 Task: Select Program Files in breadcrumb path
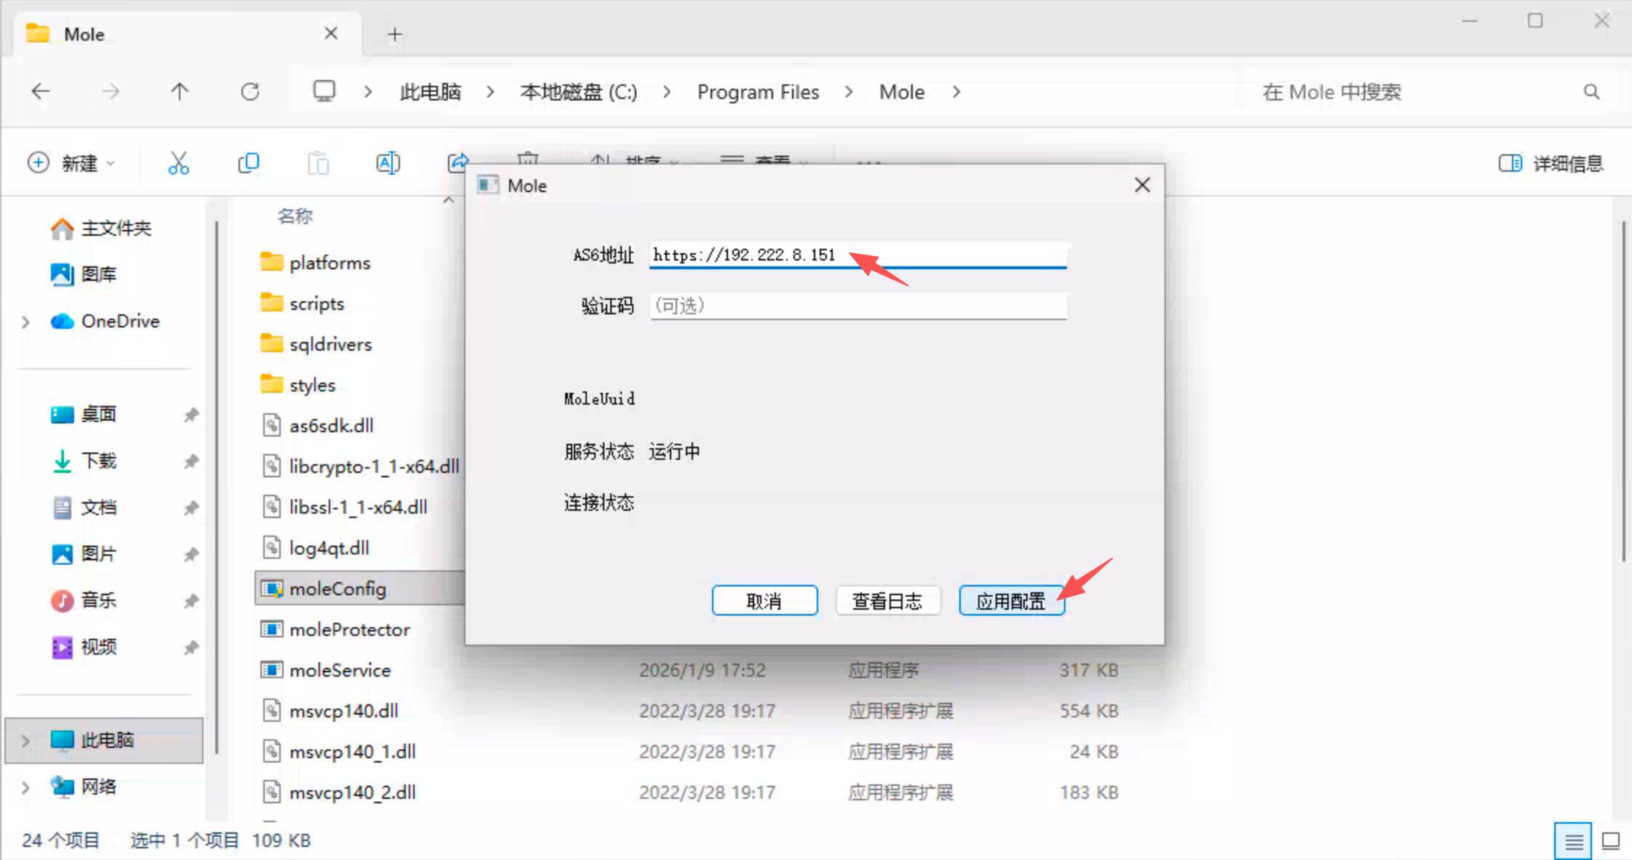758,92
